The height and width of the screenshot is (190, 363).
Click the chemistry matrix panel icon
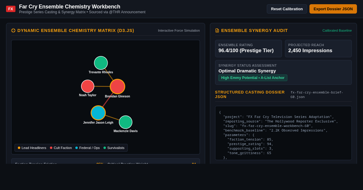(x=13, y=30)
